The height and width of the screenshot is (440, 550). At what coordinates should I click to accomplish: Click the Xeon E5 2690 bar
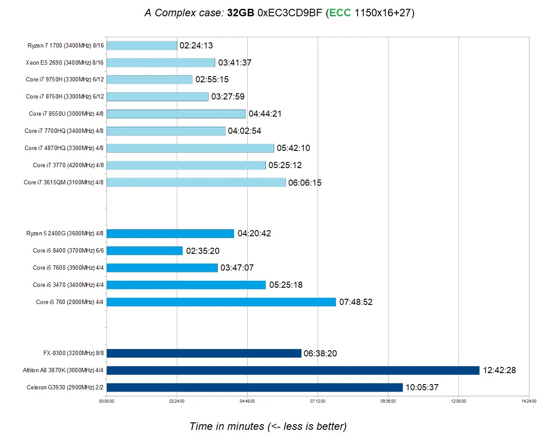coord(161,62)
